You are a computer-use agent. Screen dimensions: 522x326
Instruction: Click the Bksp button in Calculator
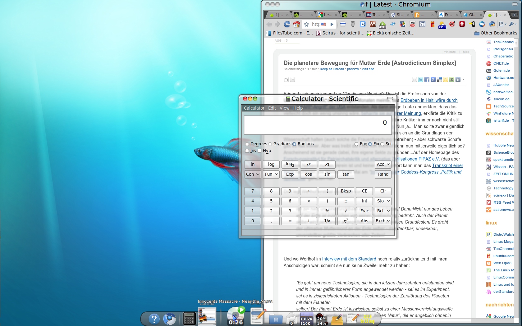[x=346, y=191]
